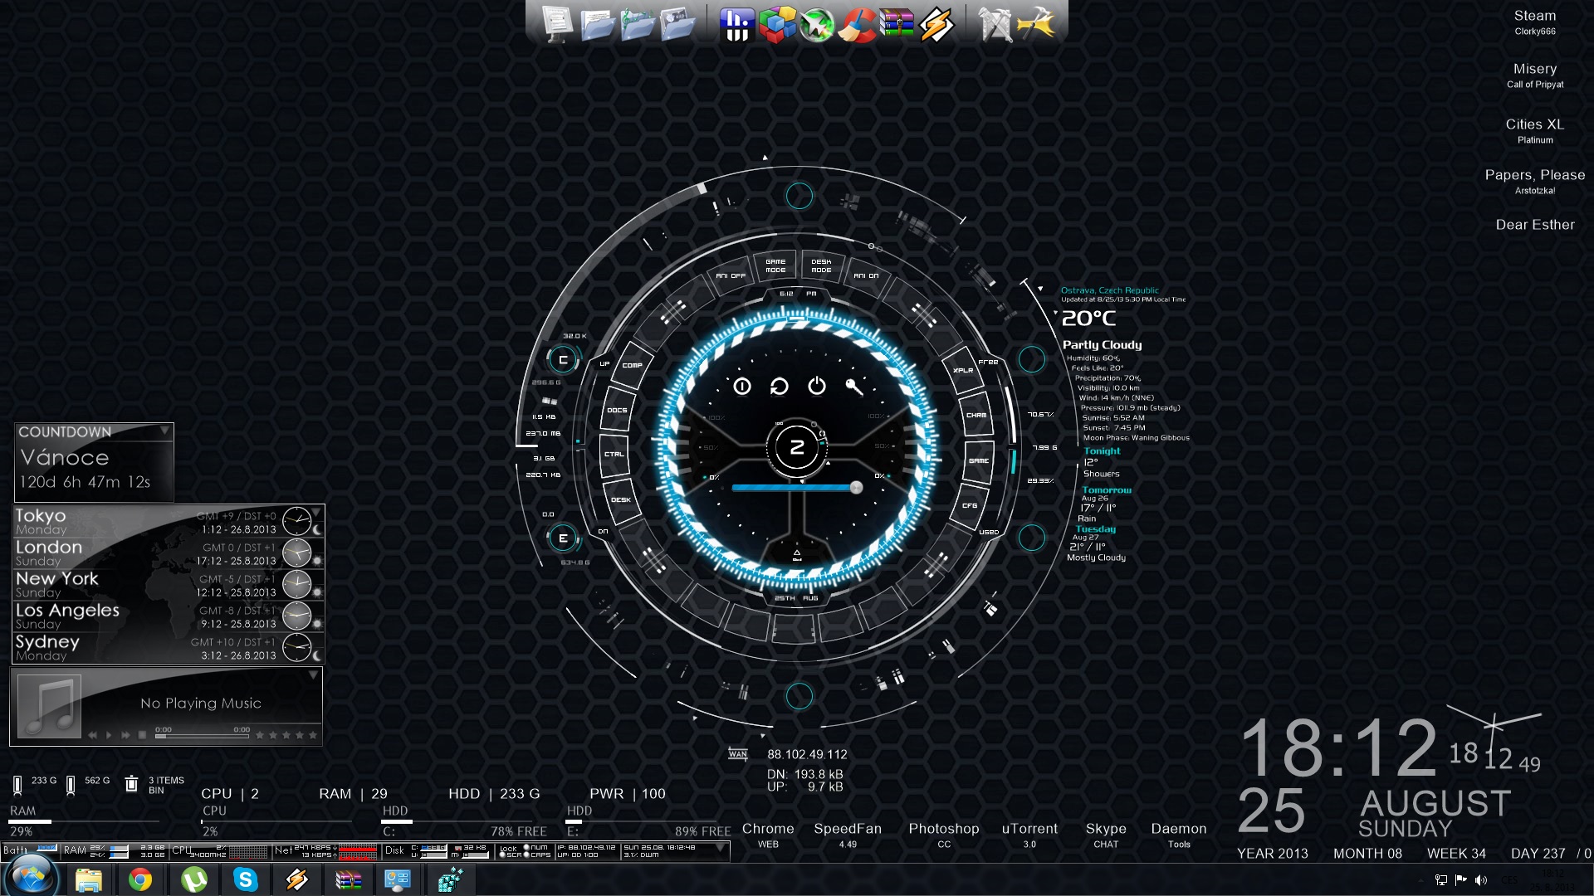Open the world clock widget dropdown arrow
1594x896 pixels.
click(315, 513)
